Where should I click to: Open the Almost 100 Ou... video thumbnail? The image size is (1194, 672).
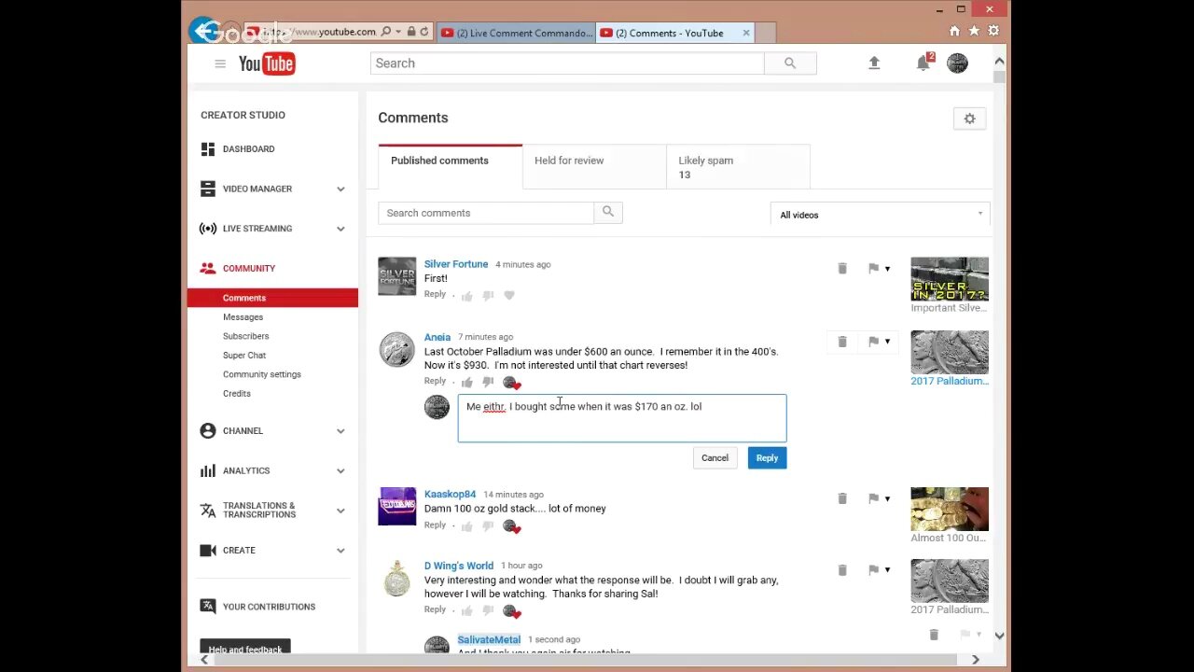tap(950, 509)
